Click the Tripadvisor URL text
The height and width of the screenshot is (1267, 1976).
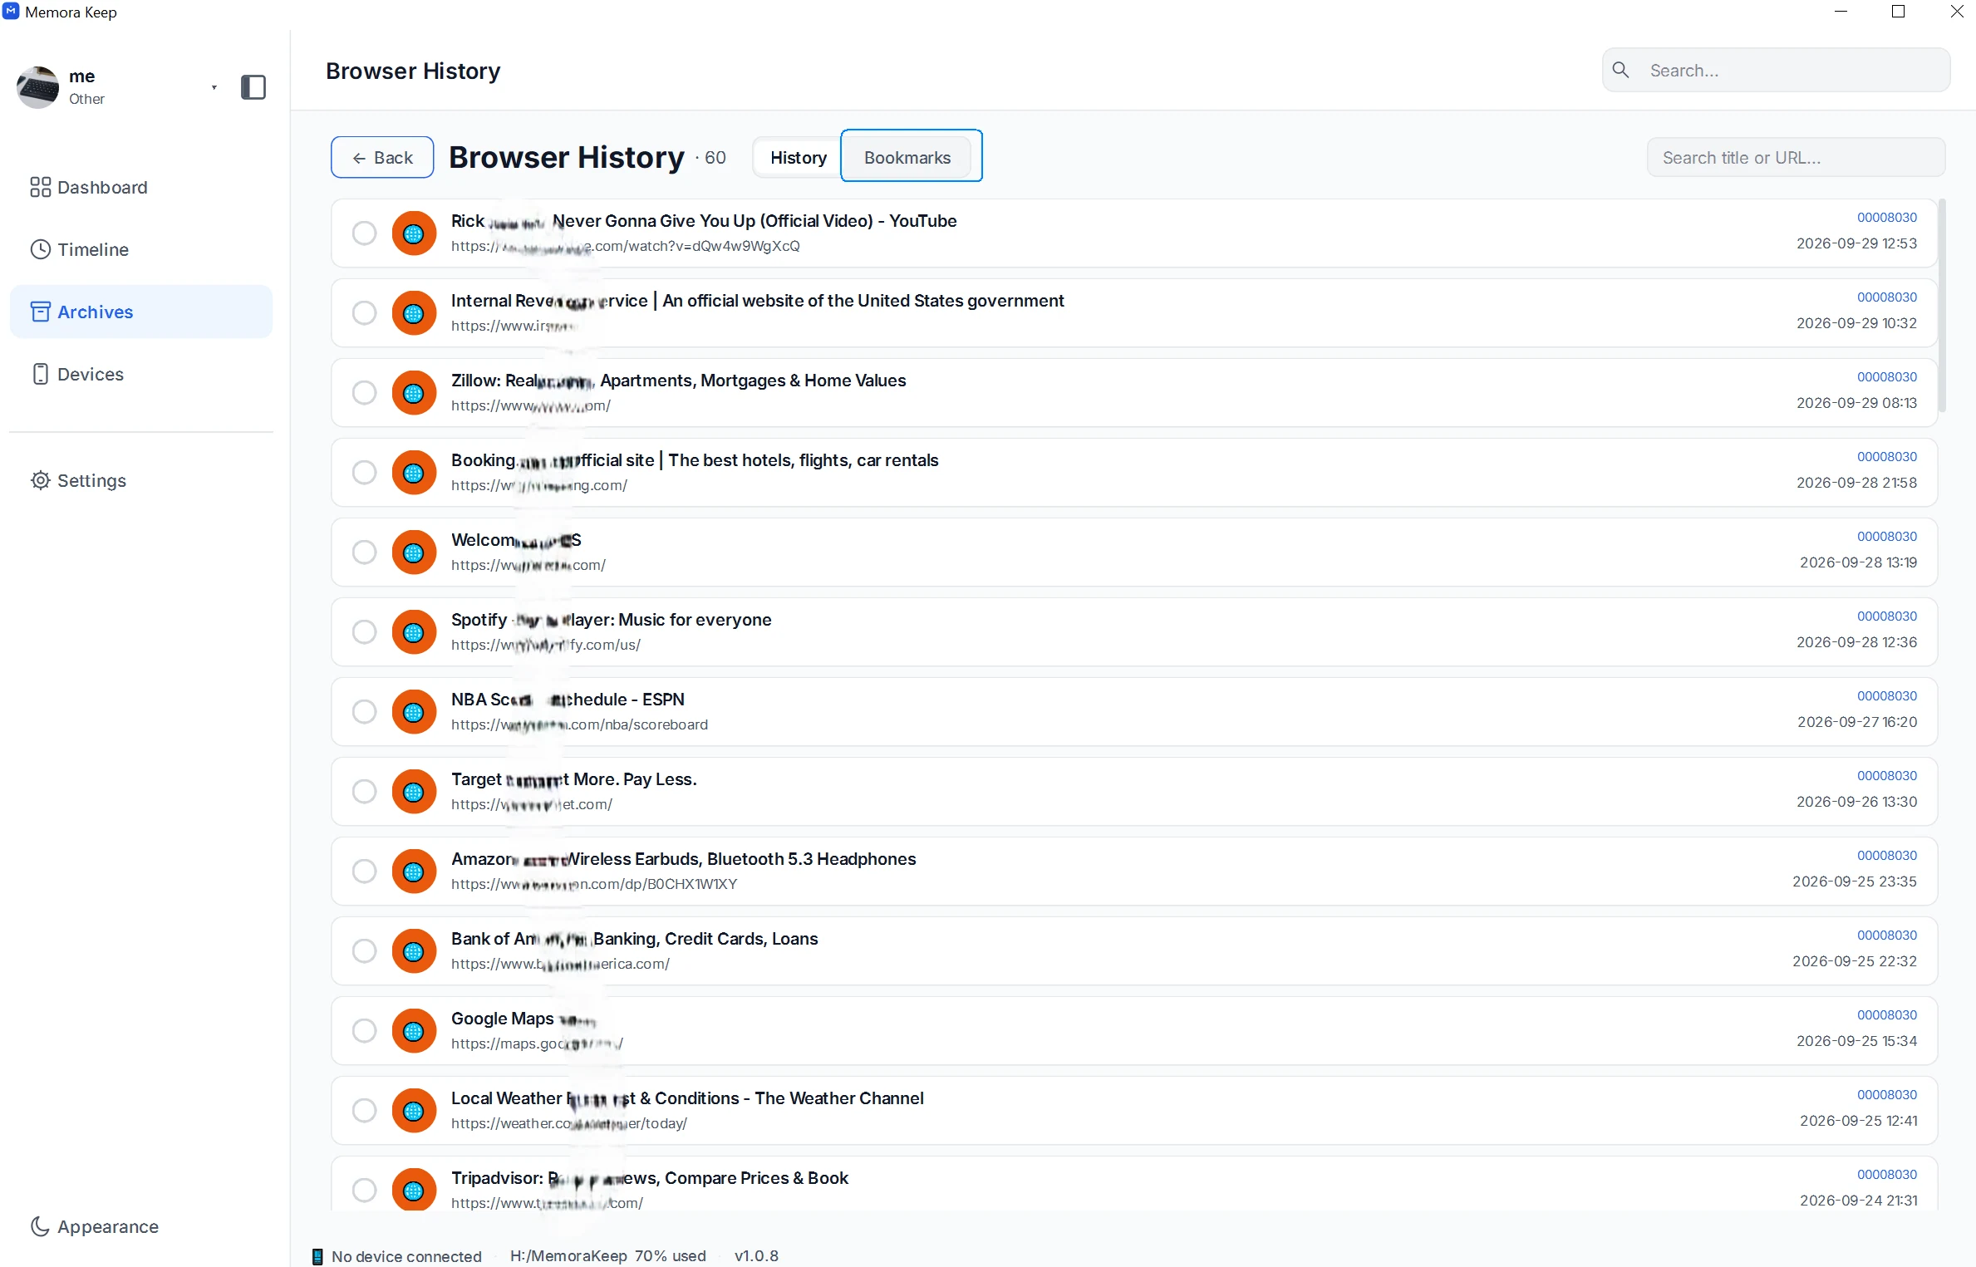click(547, 1203)
